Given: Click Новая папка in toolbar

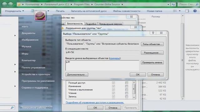Looking at the screenshot, I should tap(154, 11).
